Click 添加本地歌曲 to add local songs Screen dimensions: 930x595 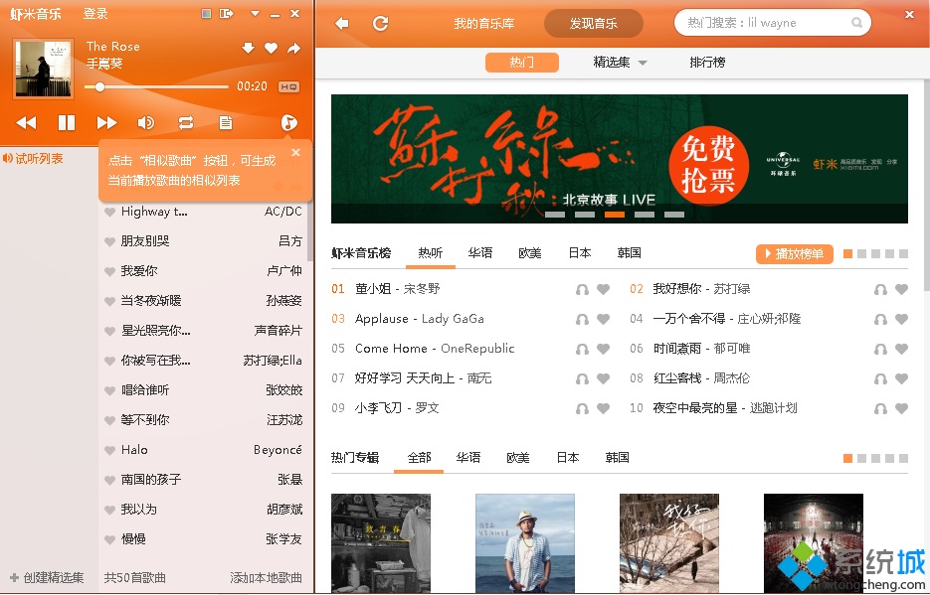[267, 577]
